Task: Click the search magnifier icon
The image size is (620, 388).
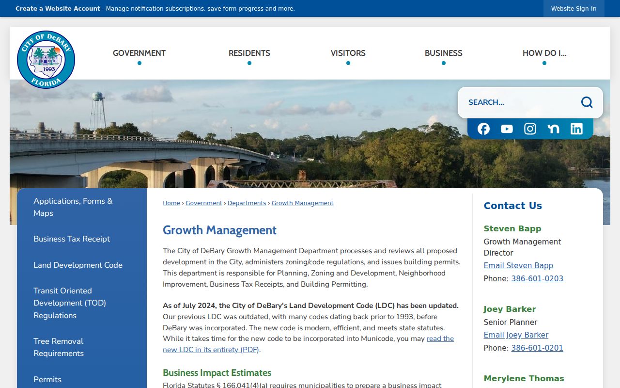Action: point(587,102)
